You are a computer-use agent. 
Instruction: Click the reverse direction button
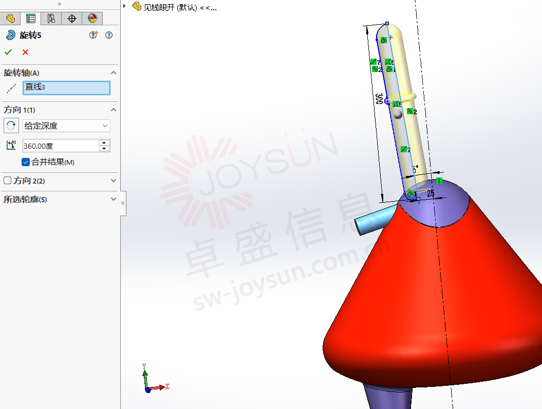tap(11, 126)
